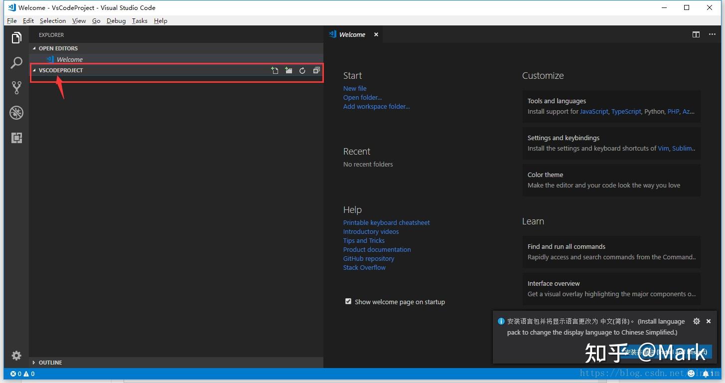Open the editor More Actions ellipsis menu
This screenshot has height=383, width=725.
pyautogui.click(x=712, y=34)
